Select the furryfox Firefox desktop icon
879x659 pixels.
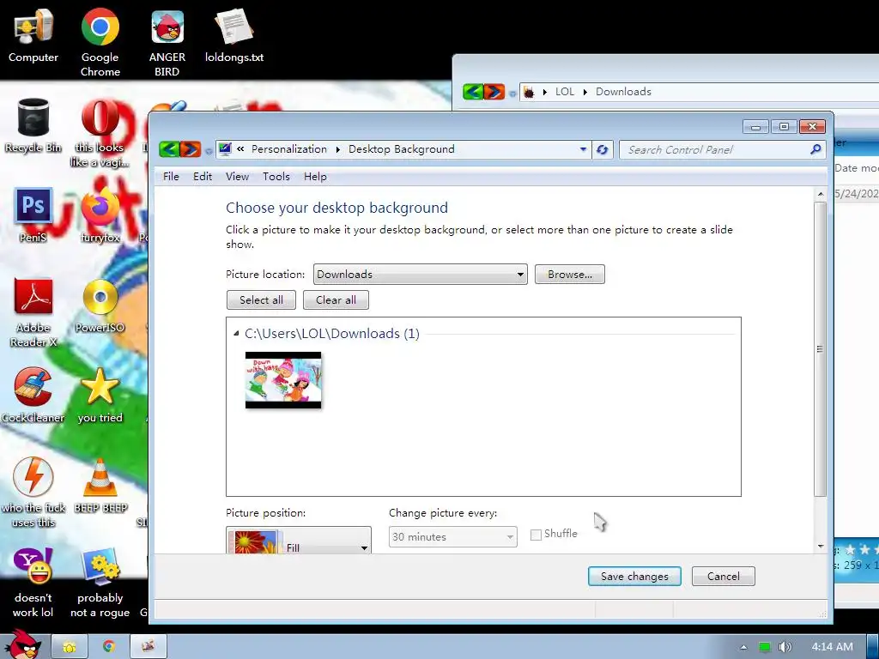click(x=100, y=215)
